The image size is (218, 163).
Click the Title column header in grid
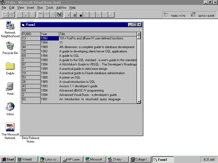tap(98, 34)
